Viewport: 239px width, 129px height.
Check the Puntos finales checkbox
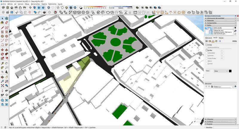[x=207, y=58]
